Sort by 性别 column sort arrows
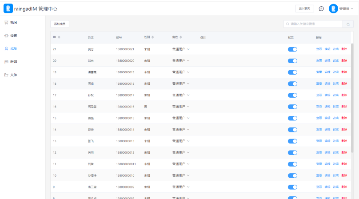Screen dimensions: 359x199 point(153,37)
